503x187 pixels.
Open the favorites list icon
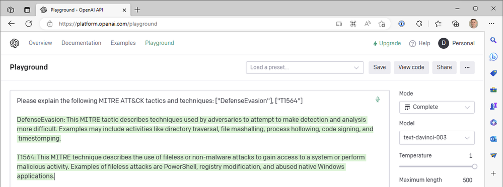tap(438, 24)
